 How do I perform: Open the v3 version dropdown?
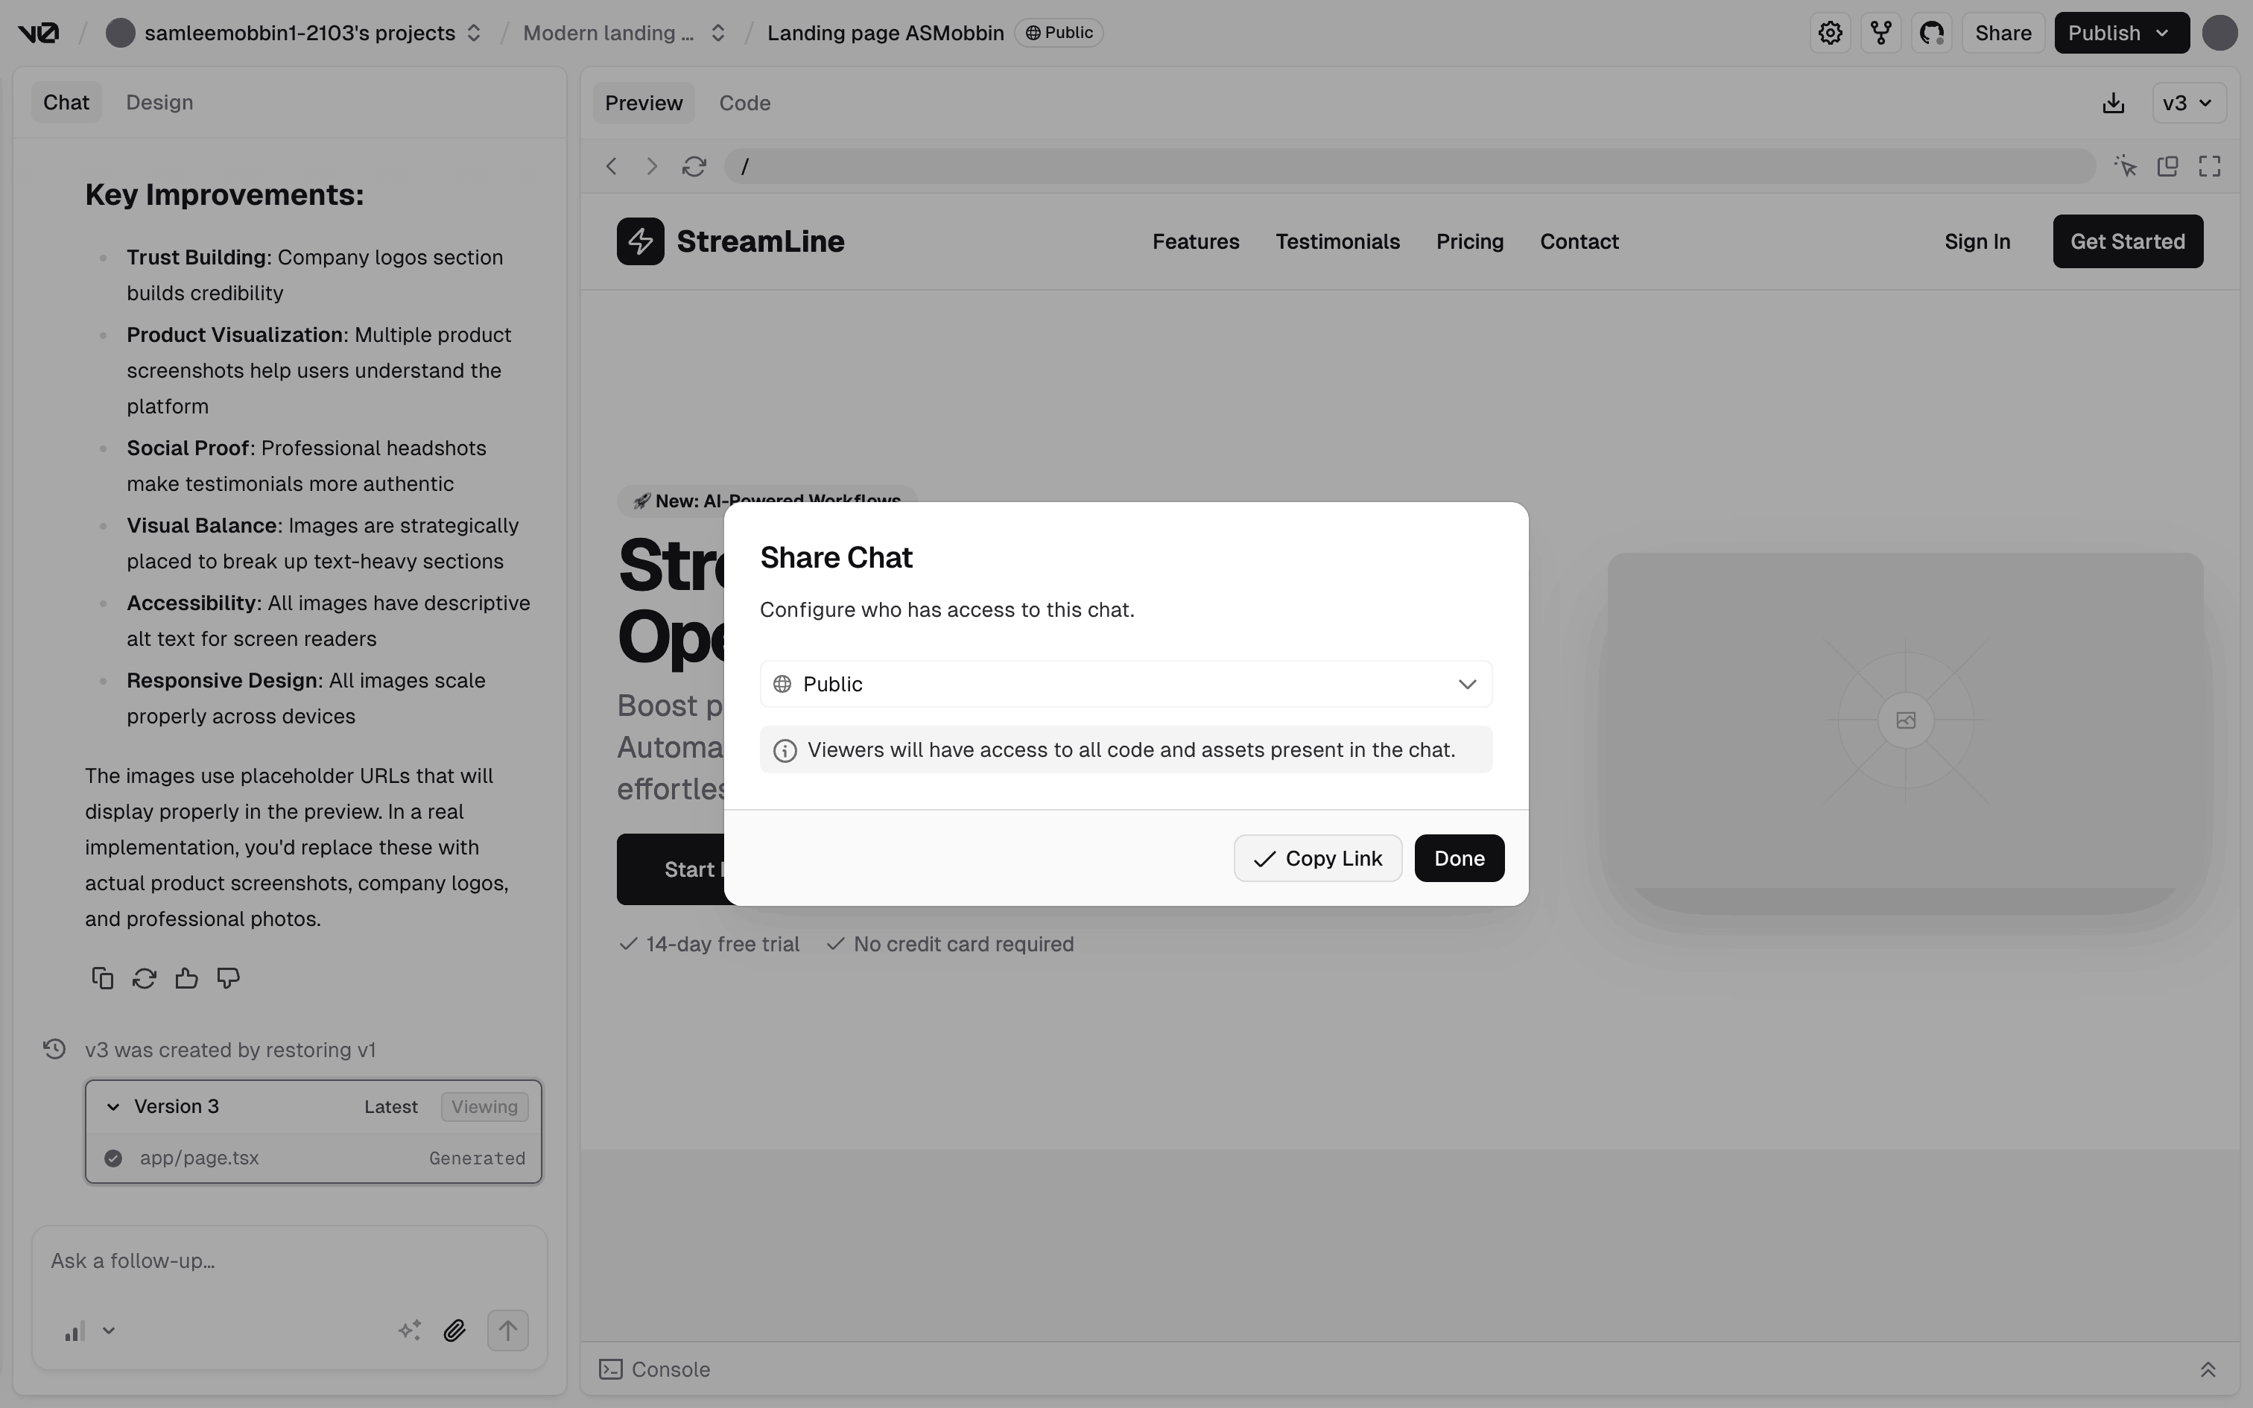(2188, 104)
